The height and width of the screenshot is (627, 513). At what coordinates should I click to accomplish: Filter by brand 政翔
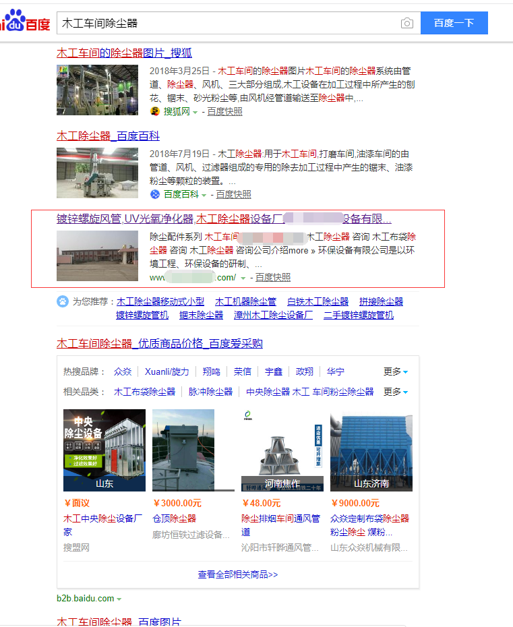305,371
